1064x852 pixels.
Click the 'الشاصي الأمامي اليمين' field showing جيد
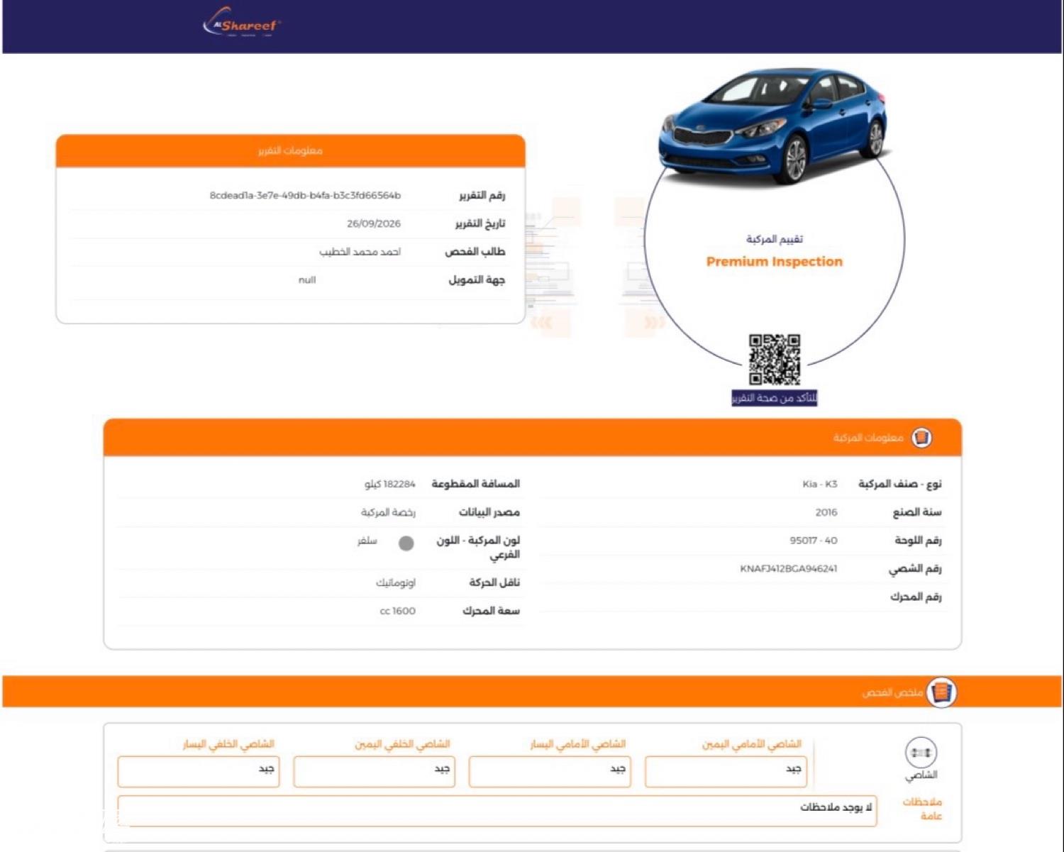coord(725,771)
